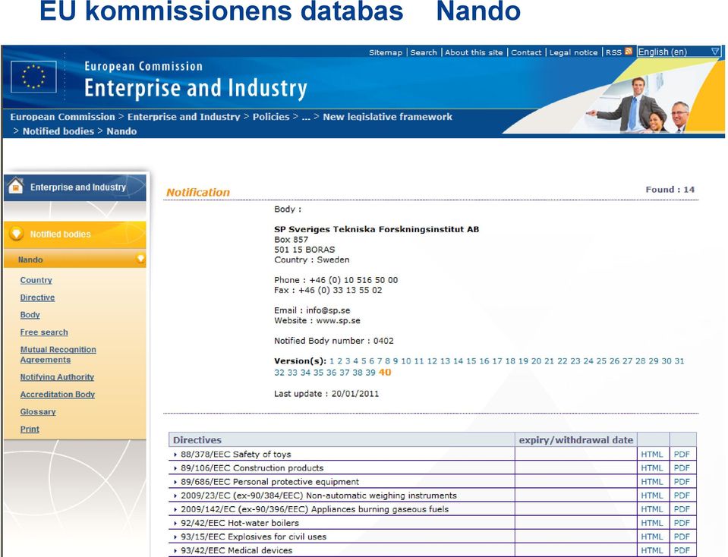The image size is (728, 557).
Task: Expand the 88/378/EEC Safety of toys row
Action: coord(175,455)
